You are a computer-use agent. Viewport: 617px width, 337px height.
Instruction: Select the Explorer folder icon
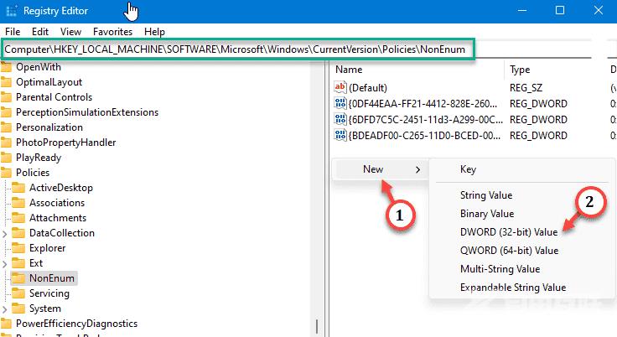(x=18, y=248)
